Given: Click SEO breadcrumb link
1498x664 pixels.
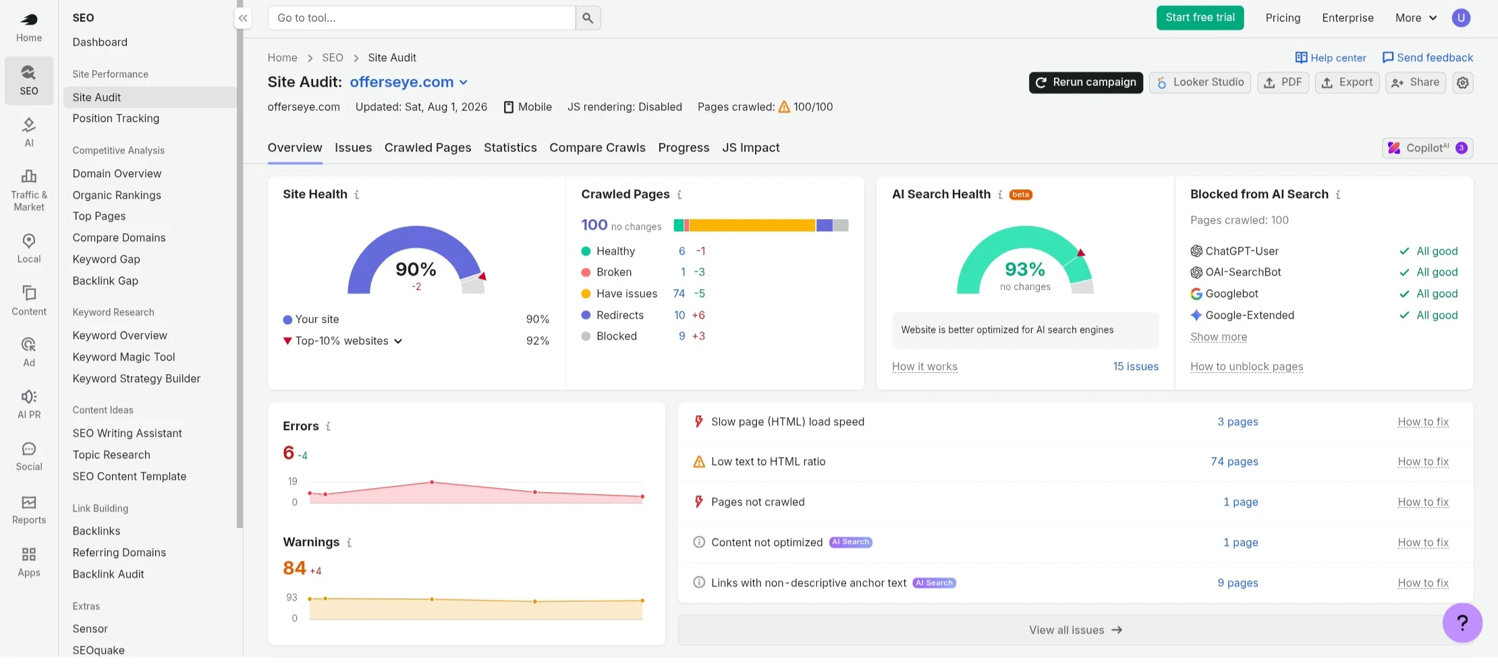Looking at the screenshot, I should pyautogui.click(x=332, y=58).
